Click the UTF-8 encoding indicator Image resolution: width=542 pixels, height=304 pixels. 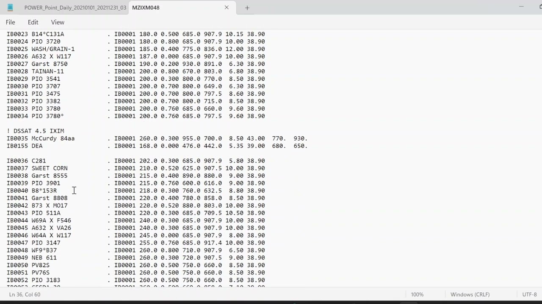(x=529, y=294)
